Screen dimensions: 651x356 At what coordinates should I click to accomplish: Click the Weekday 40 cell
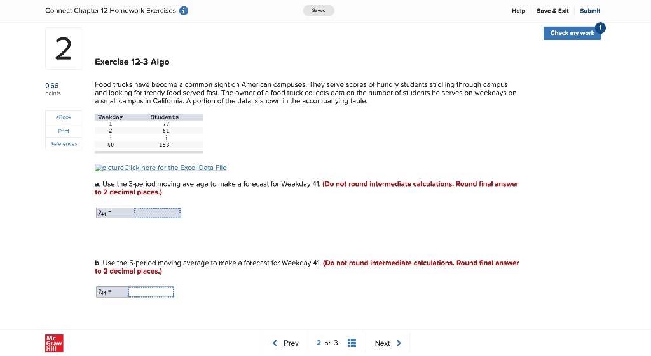(111, 145)
